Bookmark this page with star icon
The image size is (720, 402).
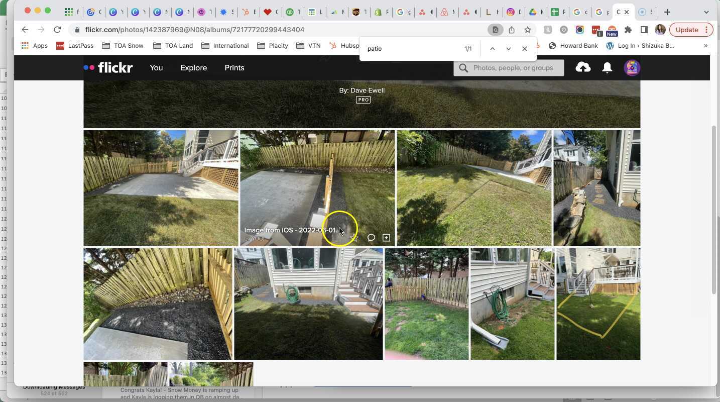pos(527,30)
